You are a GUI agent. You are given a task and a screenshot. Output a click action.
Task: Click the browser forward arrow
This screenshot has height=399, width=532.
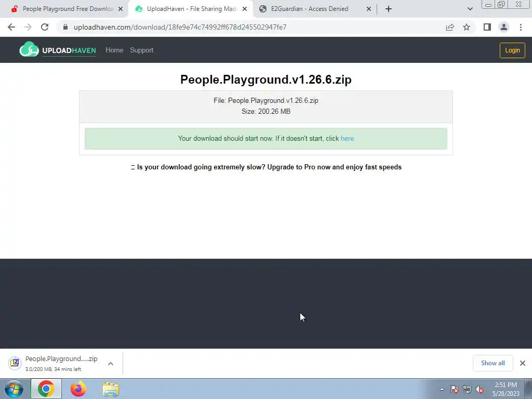pos(28,27)
